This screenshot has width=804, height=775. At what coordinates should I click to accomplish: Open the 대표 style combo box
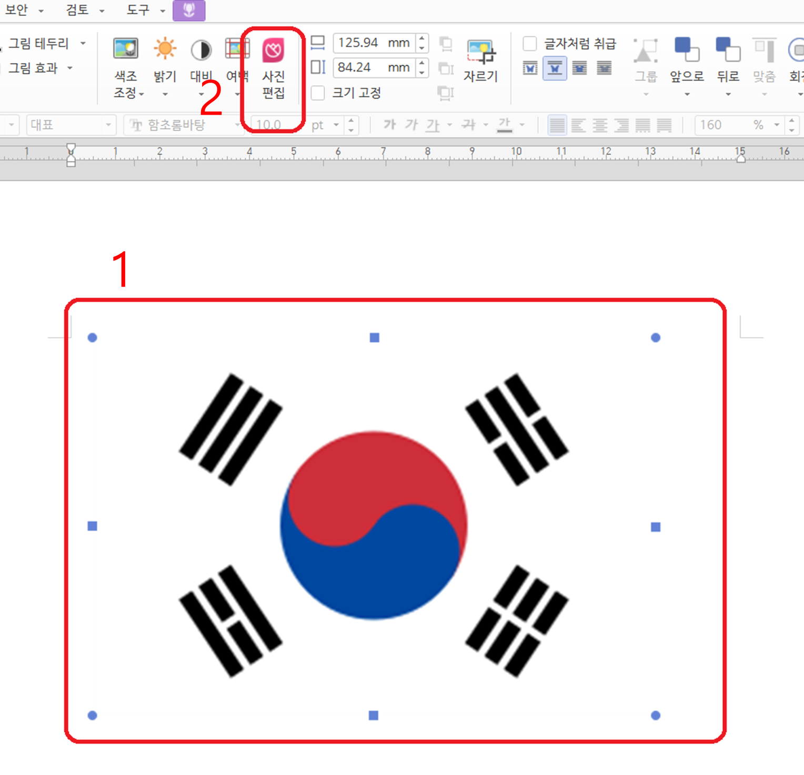(x=71, y=125)
